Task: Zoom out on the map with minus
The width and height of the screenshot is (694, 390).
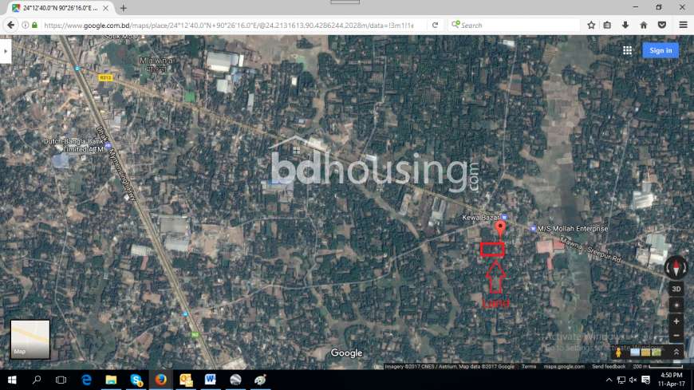Action: coord(676,336)
